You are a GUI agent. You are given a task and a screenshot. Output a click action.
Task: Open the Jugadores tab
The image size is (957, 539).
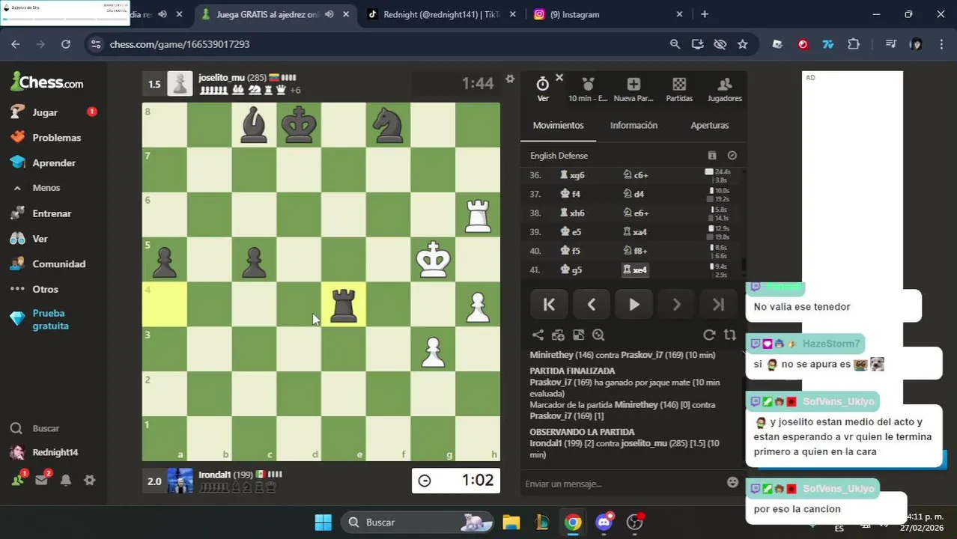pyautogui.click(x=725, y=89)
